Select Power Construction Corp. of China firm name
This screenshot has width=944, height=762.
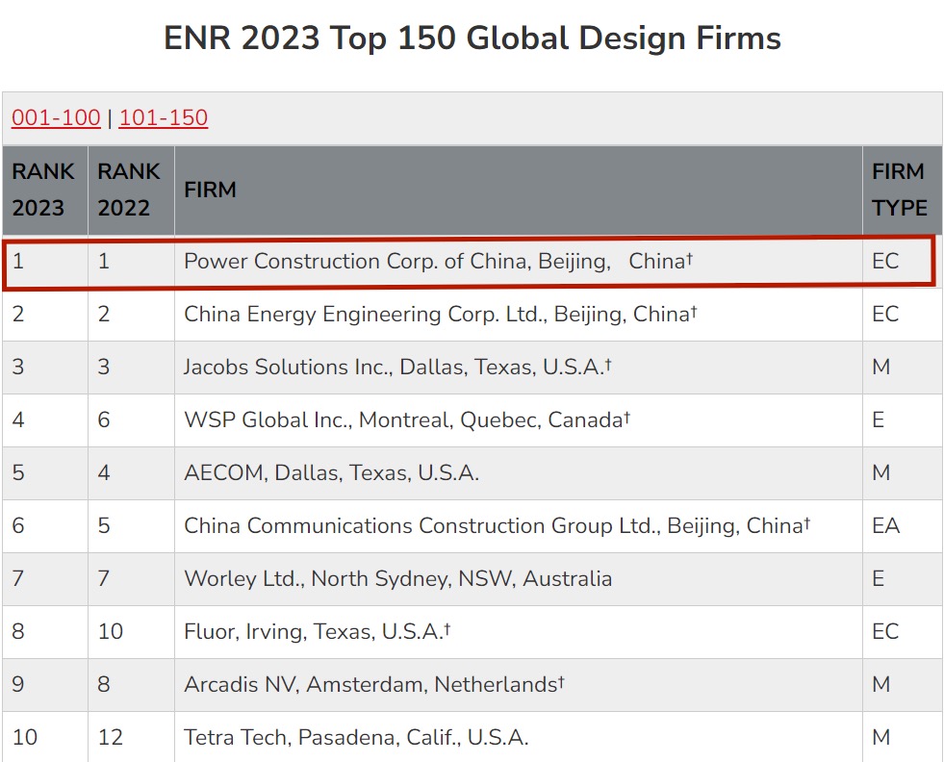pyautogui.click(x=438, y=262)
